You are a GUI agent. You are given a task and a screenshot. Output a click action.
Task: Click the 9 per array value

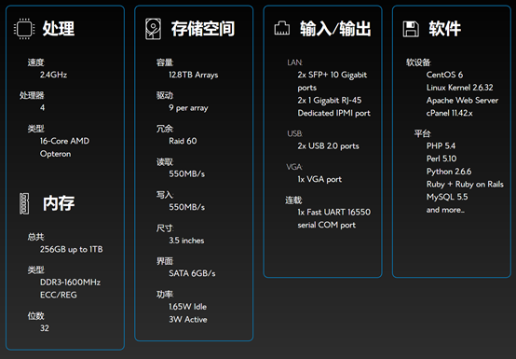(188, 108)
